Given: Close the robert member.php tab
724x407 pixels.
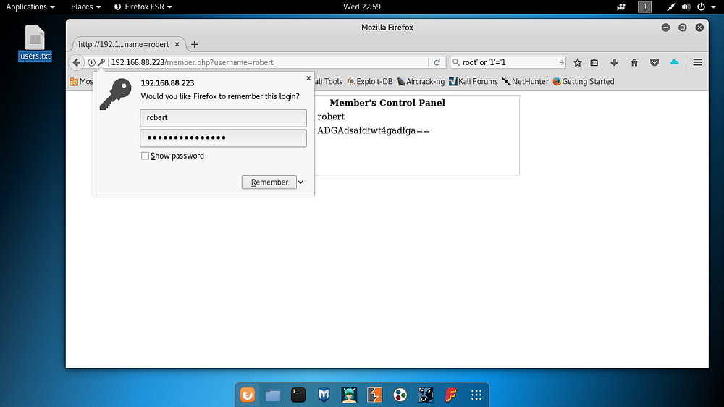Looking at the screenshot, I should tap(177, 44).
